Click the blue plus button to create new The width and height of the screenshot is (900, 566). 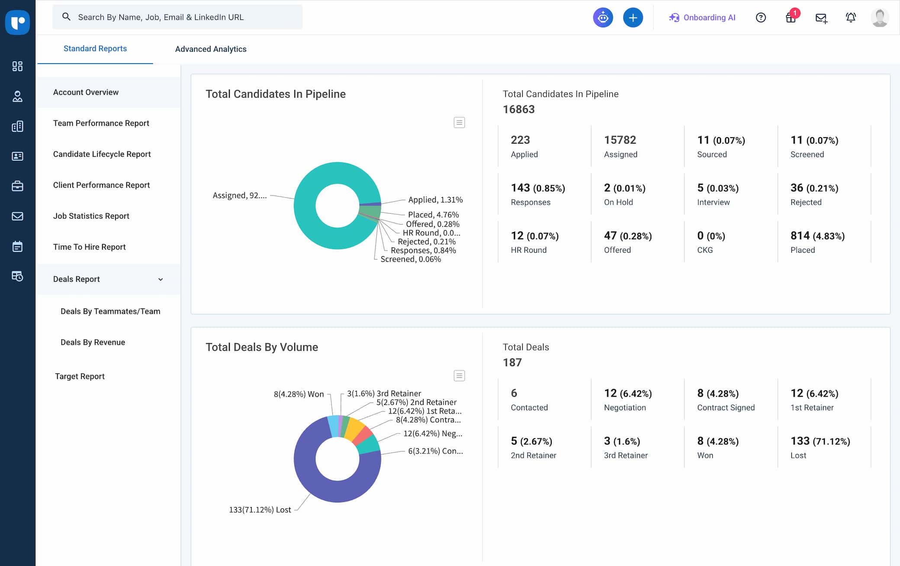[x=633, y=17]
